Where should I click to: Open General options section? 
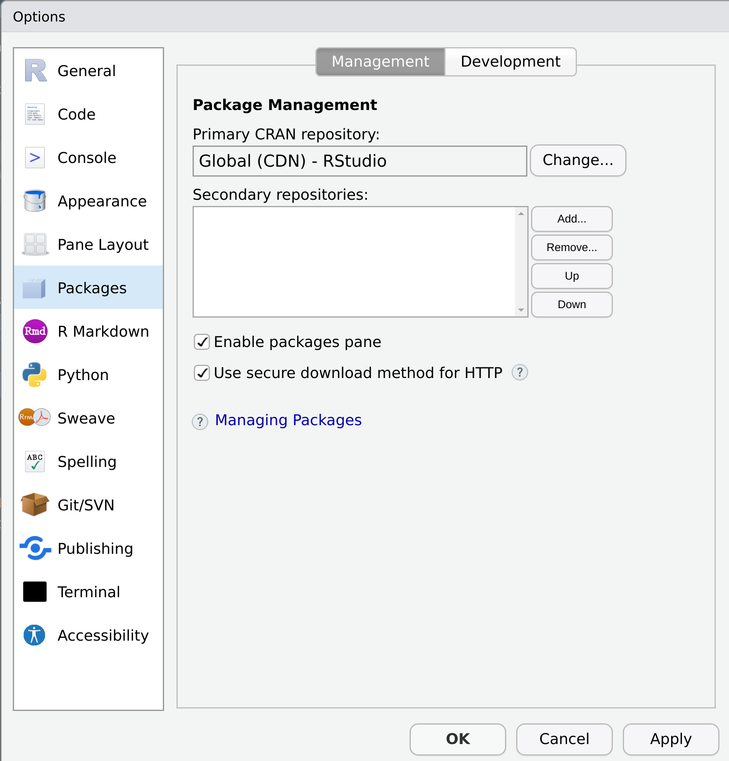click(x=87, y=71)
